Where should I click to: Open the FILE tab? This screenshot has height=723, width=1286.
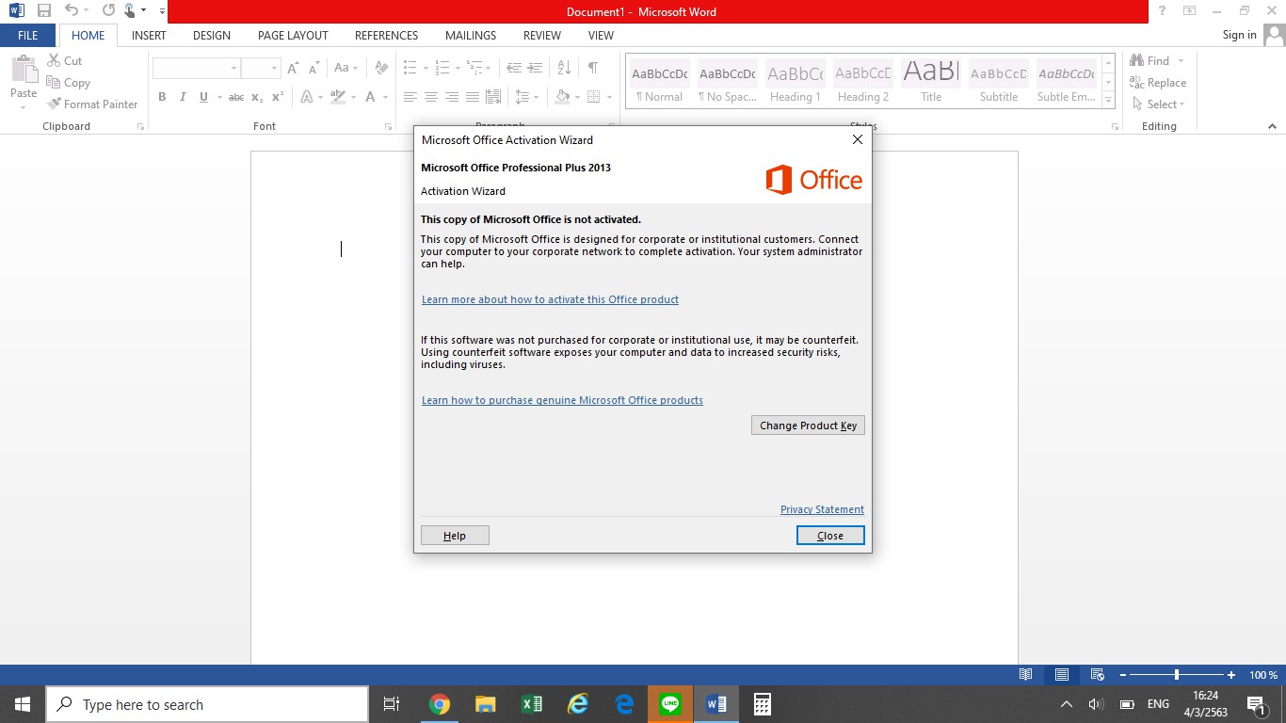(28, 35)
